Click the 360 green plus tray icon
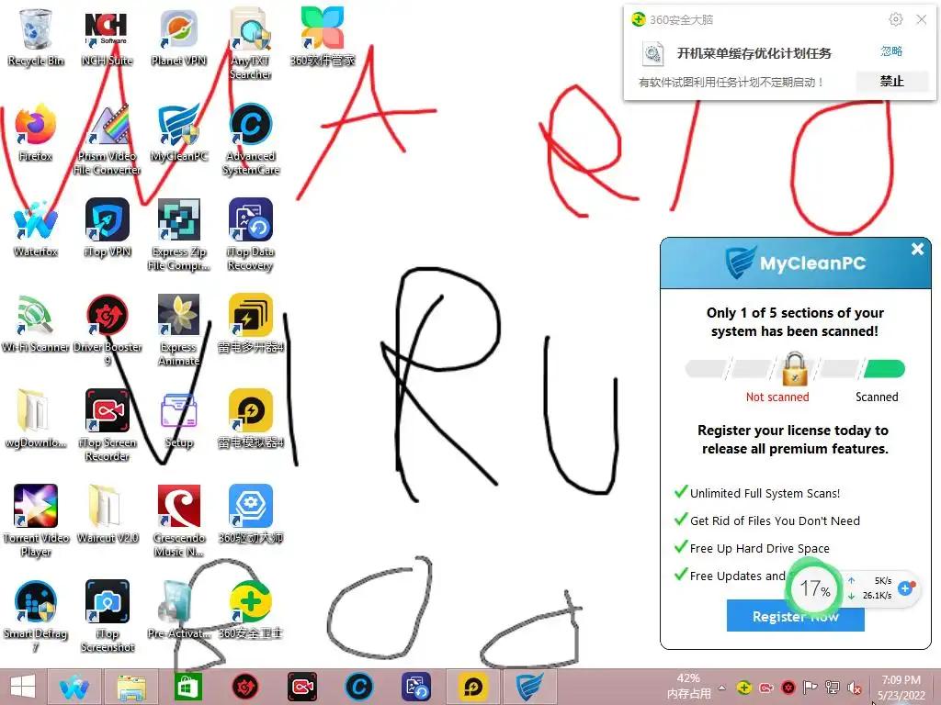941x705 pixels. [744, 688]
